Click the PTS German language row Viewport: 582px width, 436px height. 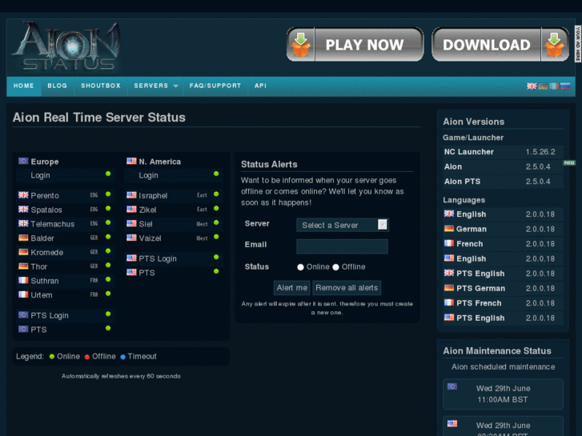[x=503, y=288]
